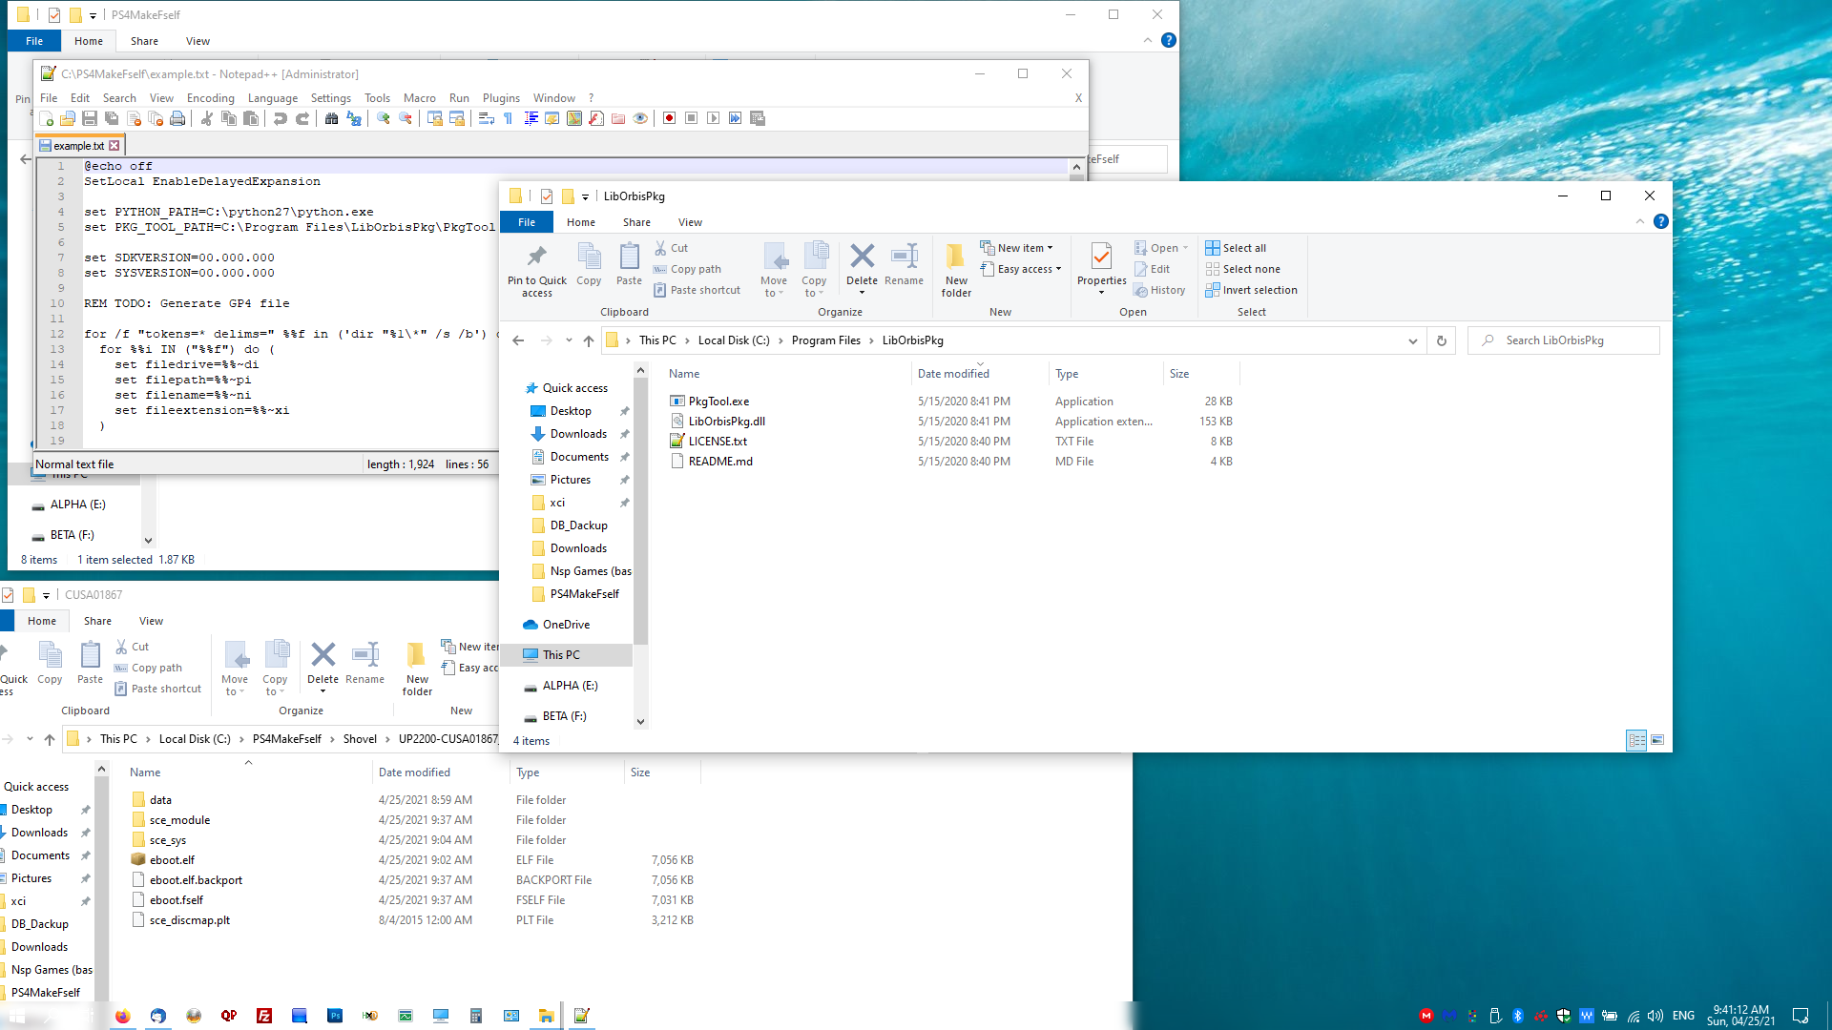This screenshot has width=1832, height=1030.
Task: Expand the Easy access dropdown in LibOrbisPkg
Action: 1021,269
